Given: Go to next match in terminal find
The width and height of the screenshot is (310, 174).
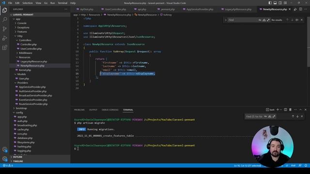Looking at the screenshot, I should tap(297, 116).
